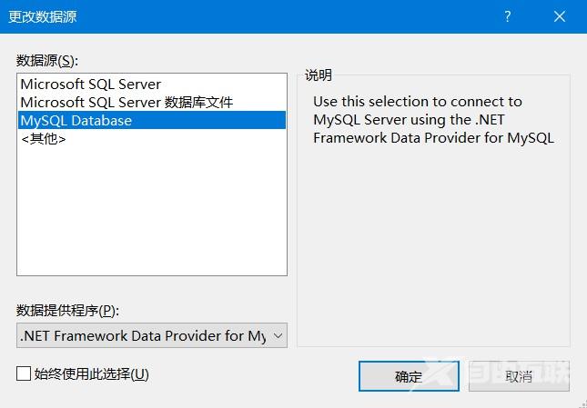Image resolution: width=587 pixels, height=408 pixels.
Task: Close the 更改数据源 dialog
Action: pos(559,16)
